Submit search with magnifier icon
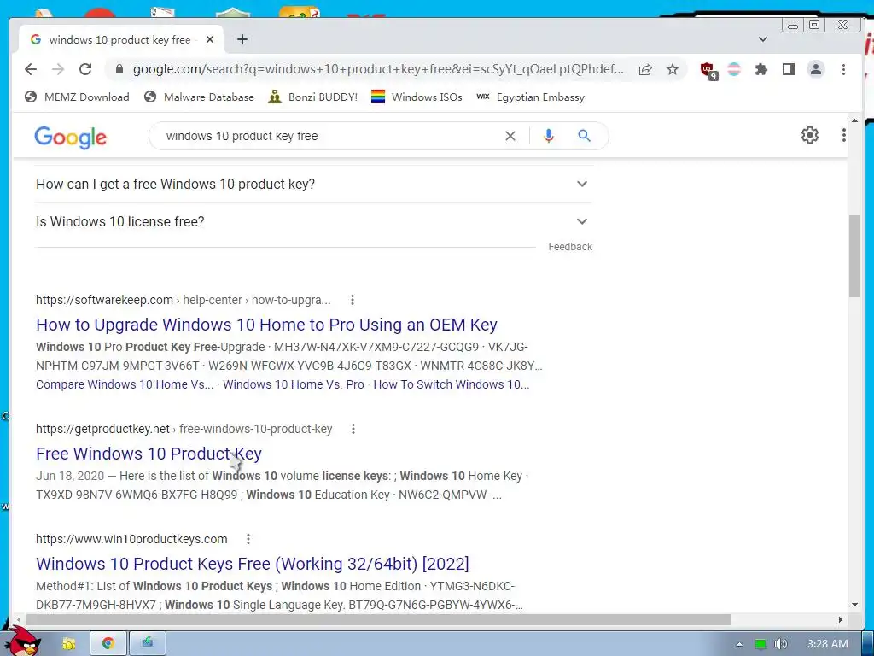Viewport: 874px width, 656px height. point(584,136)
